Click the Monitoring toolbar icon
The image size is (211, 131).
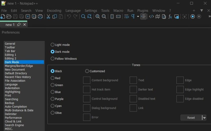(184, 17)
